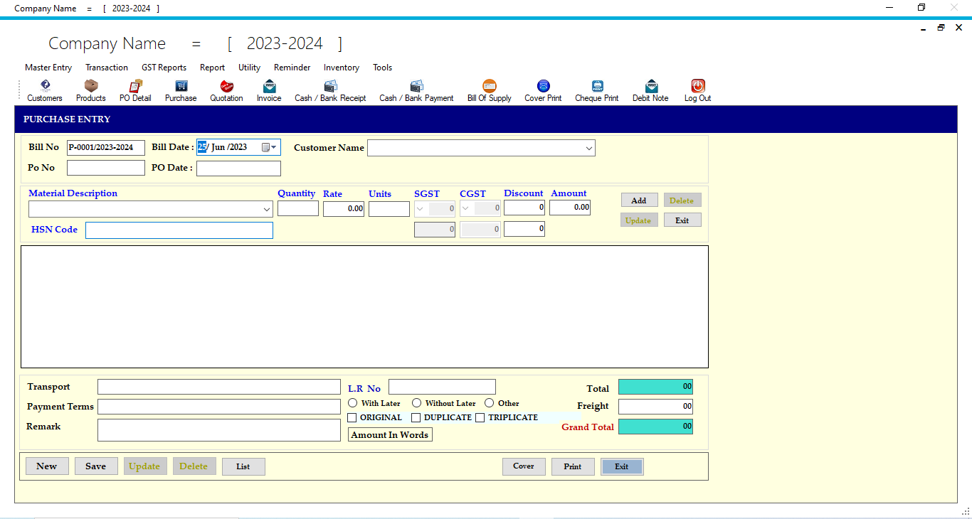The height and width of the screenshot is (519, 972).
Task: Click the Log Out icon
Action: (697, 90)
